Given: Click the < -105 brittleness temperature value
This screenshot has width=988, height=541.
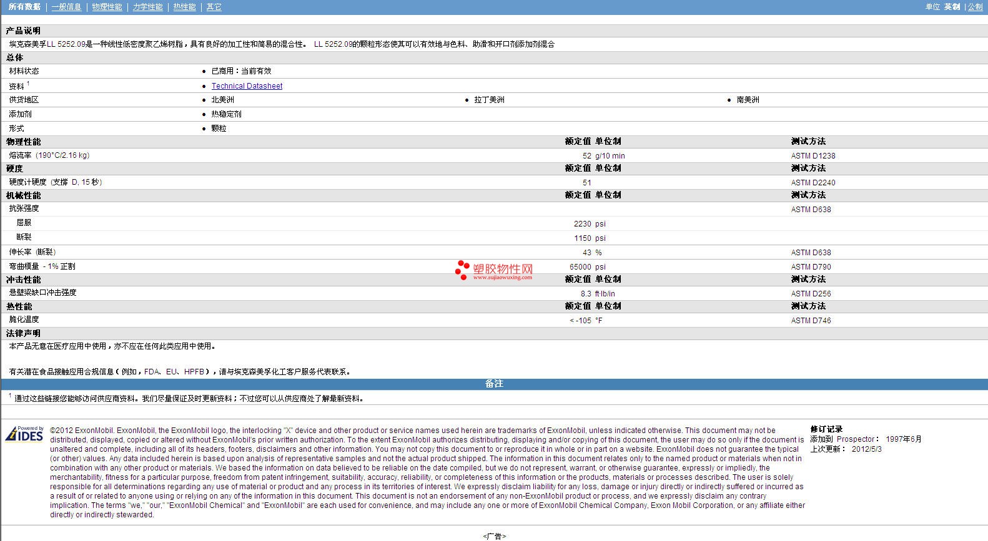Looking at the screenshot, I should 580,321.
